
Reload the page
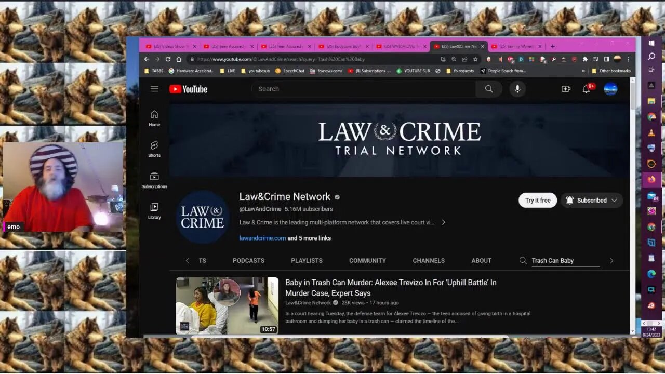pos(168,59)
